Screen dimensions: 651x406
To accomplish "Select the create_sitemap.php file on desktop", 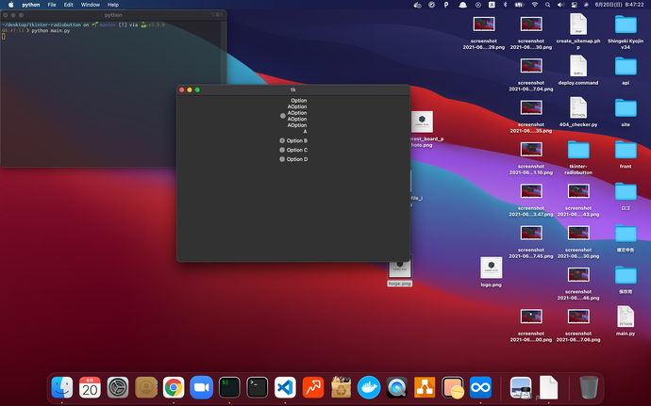I will coord(578,31).
